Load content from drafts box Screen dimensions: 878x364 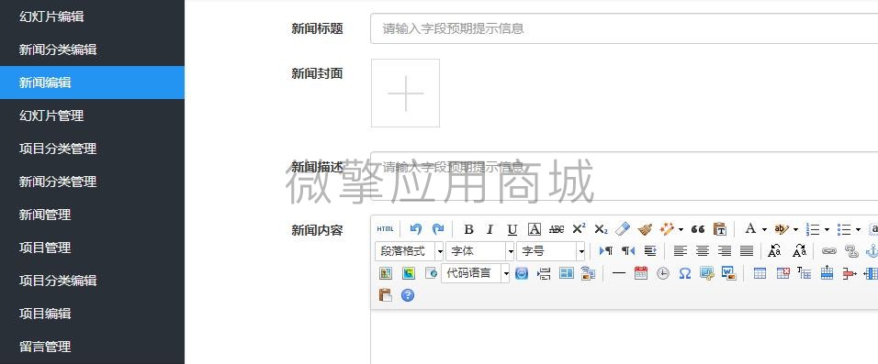(385, 295)
